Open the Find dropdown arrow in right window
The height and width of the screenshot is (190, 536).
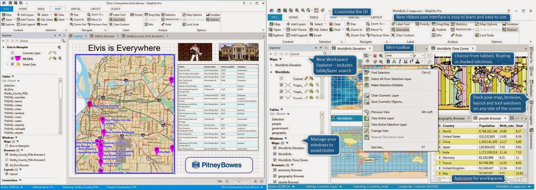[x=343, y=30]
